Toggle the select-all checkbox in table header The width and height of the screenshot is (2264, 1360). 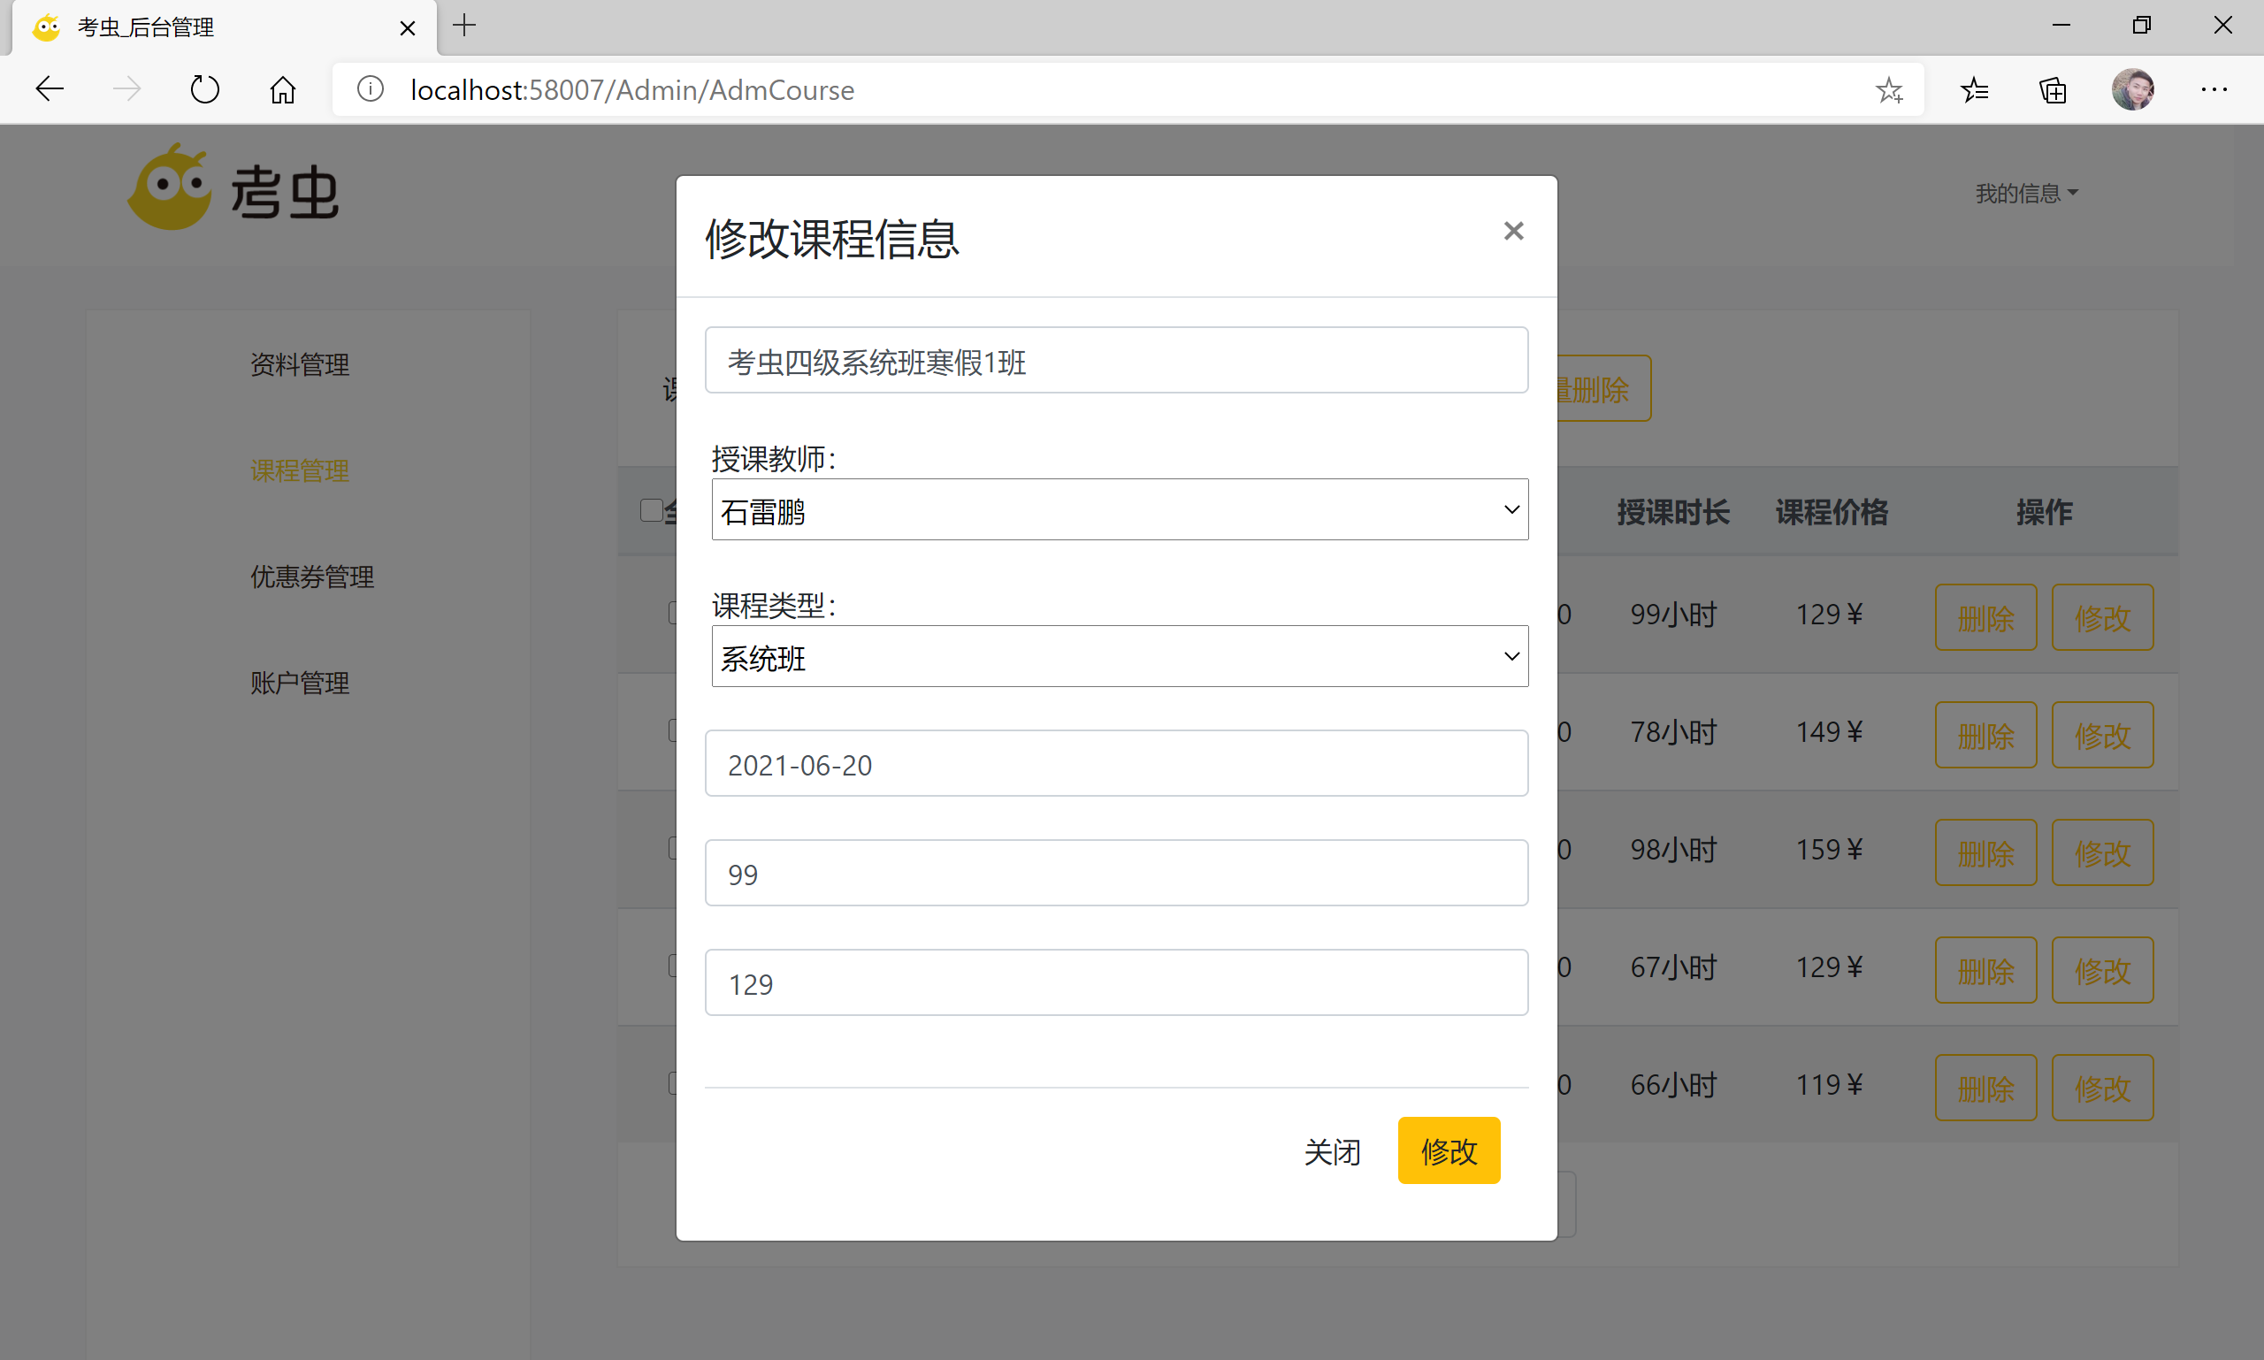[651, 509]
